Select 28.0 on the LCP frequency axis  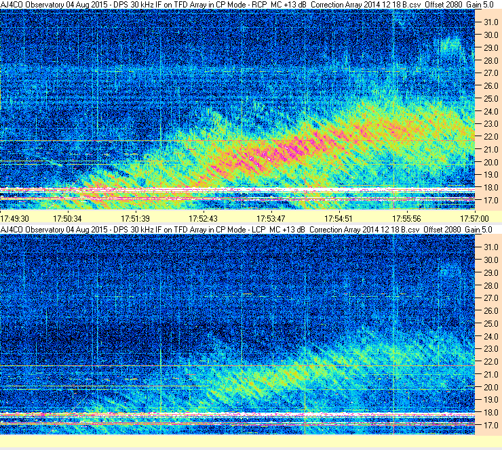click(x=490, y=285)
